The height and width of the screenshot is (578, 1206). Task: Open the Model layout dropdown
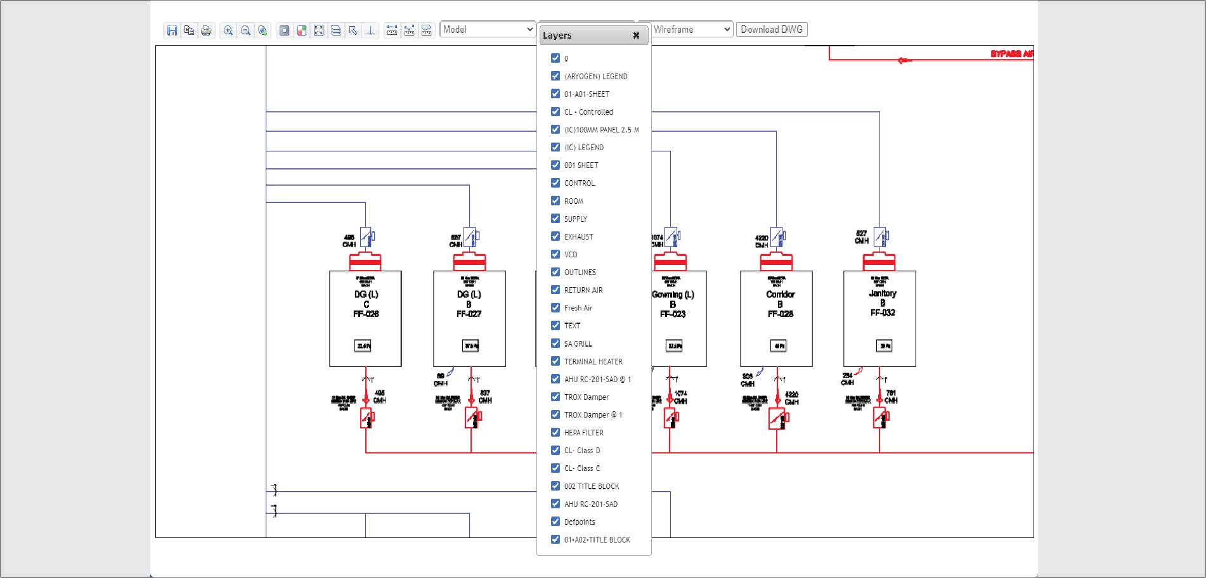pyautogui.click(x=487, y=30)
